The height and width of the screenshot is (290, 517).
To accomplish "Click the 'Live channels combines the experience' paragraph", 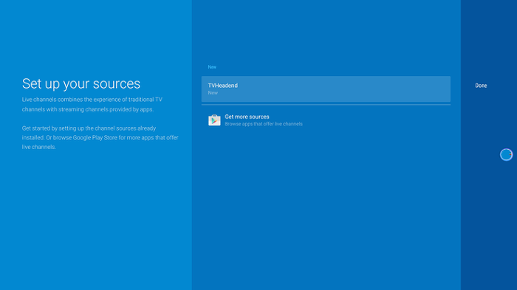I will (92, 104).
